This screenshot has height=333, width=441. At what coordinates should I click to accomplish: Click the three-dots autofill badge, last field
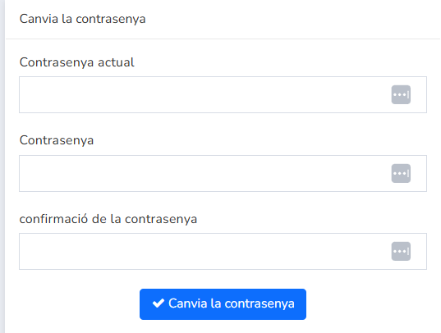point(401,251)
